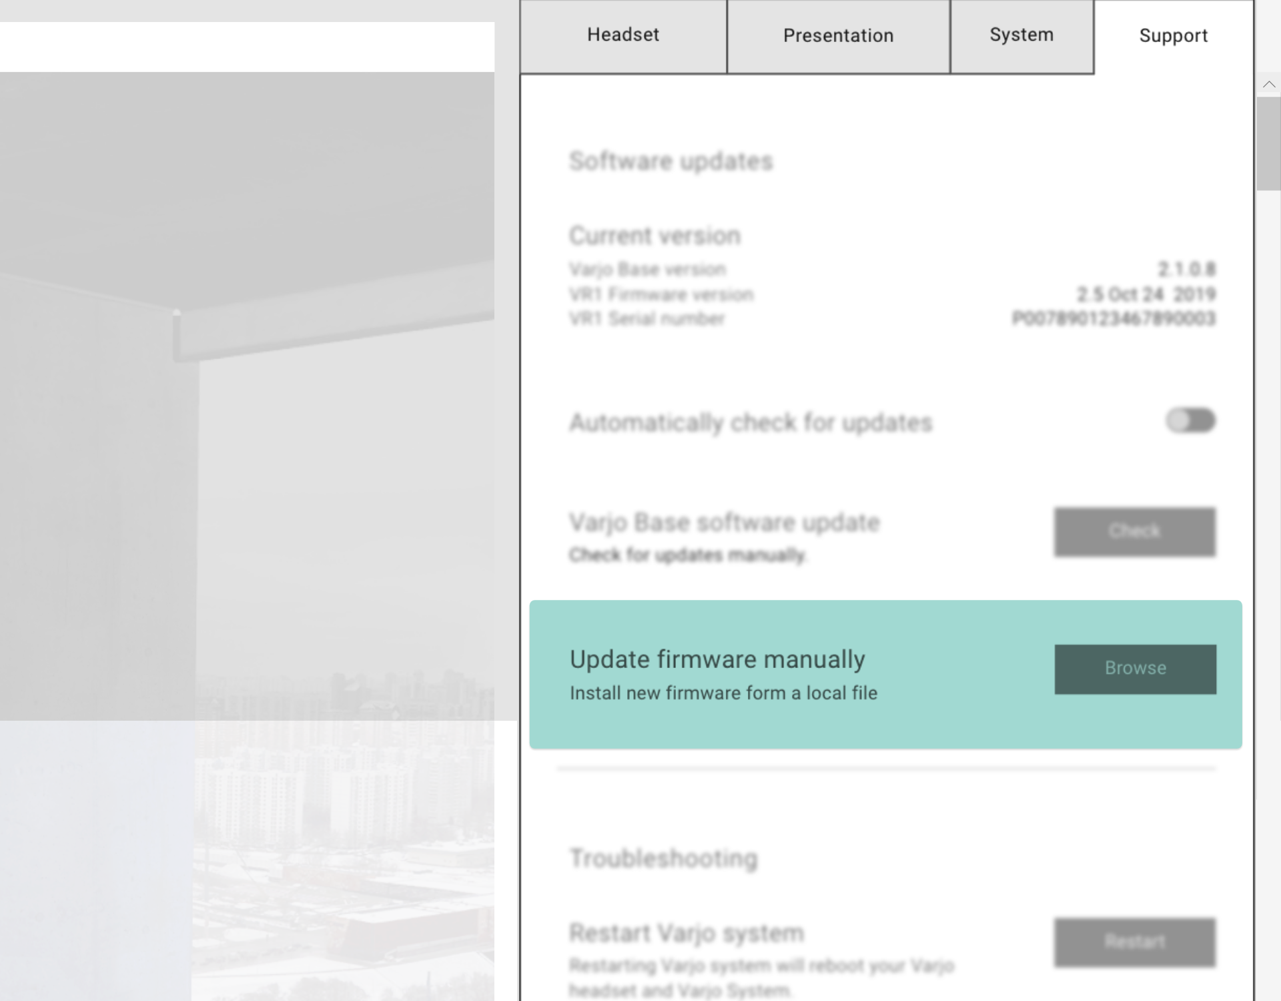
Task: Click the 'Restart Varjo system' label
Action: pyautogui.click(x=687, y=933)
